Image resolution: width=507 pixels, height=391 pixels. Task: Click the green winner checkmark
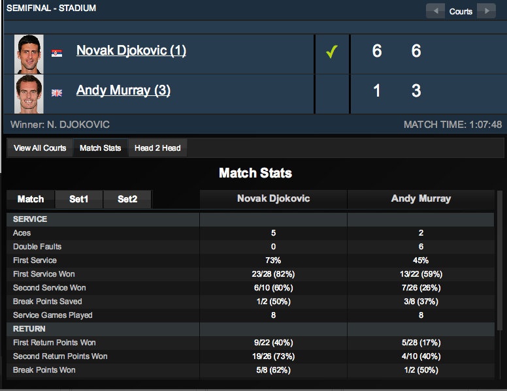tap(332, 52)
